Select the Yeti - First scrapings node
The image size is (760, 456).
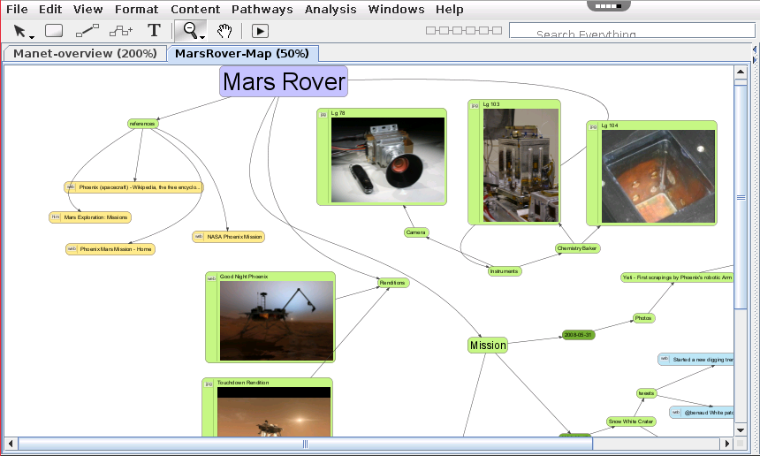pos(677,277)
